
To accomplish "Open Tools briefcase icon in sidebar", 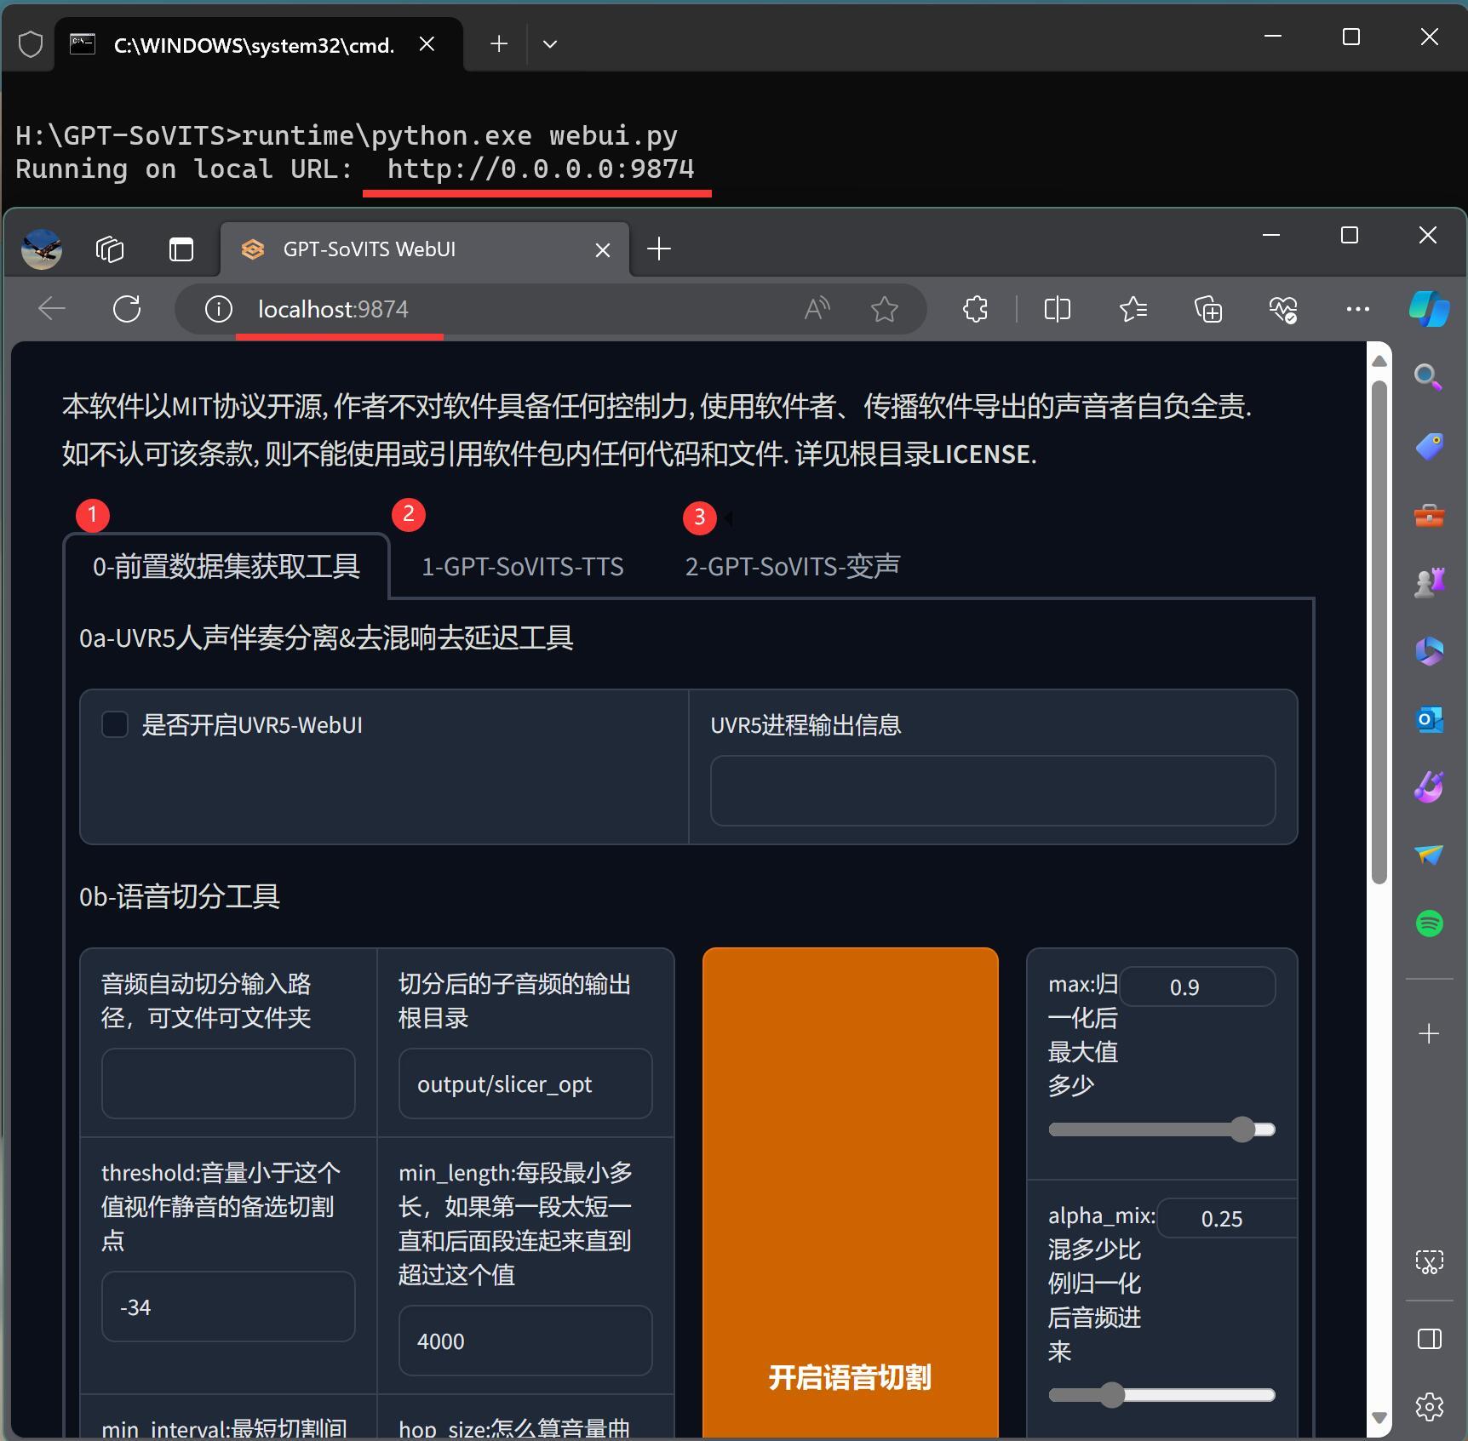I will [x=1429, y=515].
